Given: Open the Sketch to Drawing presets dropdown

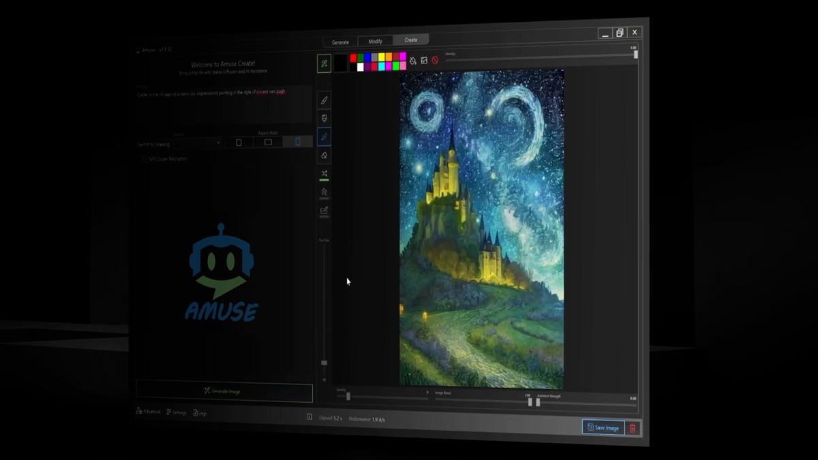Looking at the screenshot, I should [x=179, y=144].
